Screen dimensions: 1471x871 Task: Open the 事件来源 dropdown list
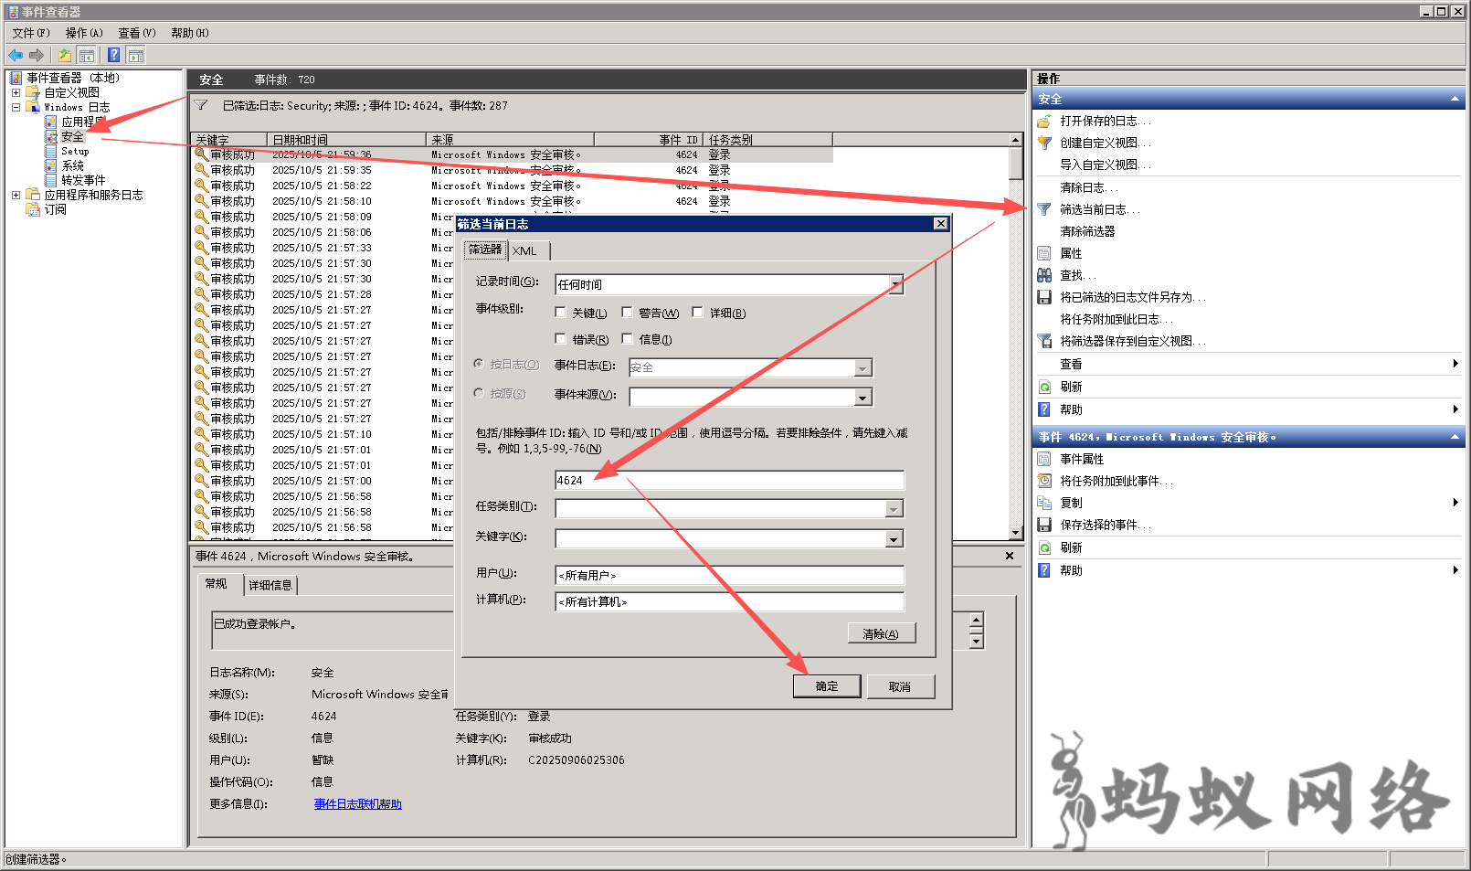pos(862,398)
